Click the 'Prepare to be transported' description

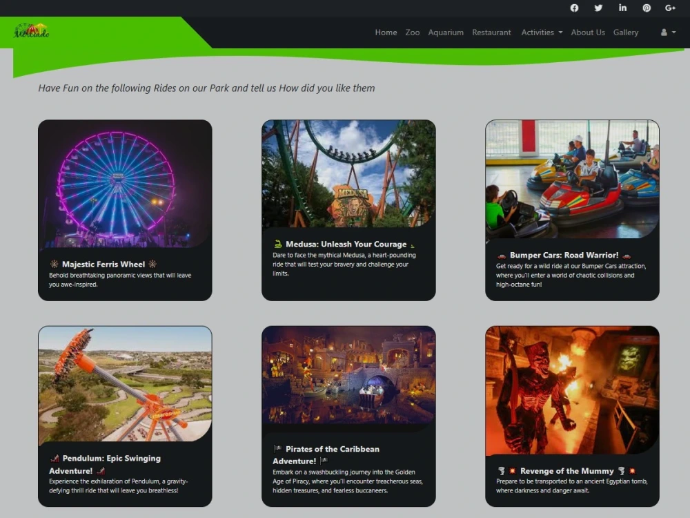pyautogui.click(x=571, y=486)
